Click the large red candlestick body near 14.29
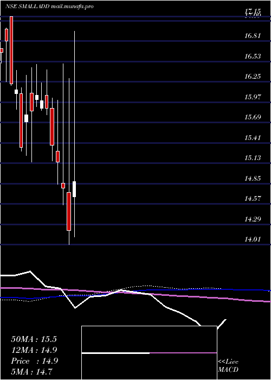This screenshot has width=271, height=380. [69, 211]
